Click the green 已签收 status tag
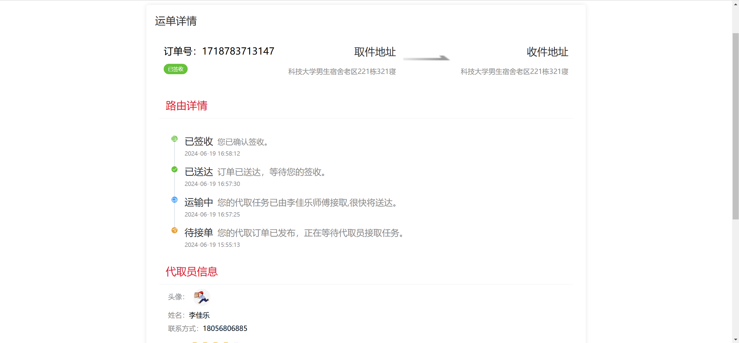 pyautogui.click(x=176, y=69)
